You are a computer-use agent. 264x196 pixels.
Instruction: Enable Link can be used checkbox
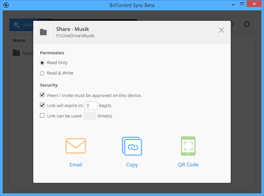point(42,115)
